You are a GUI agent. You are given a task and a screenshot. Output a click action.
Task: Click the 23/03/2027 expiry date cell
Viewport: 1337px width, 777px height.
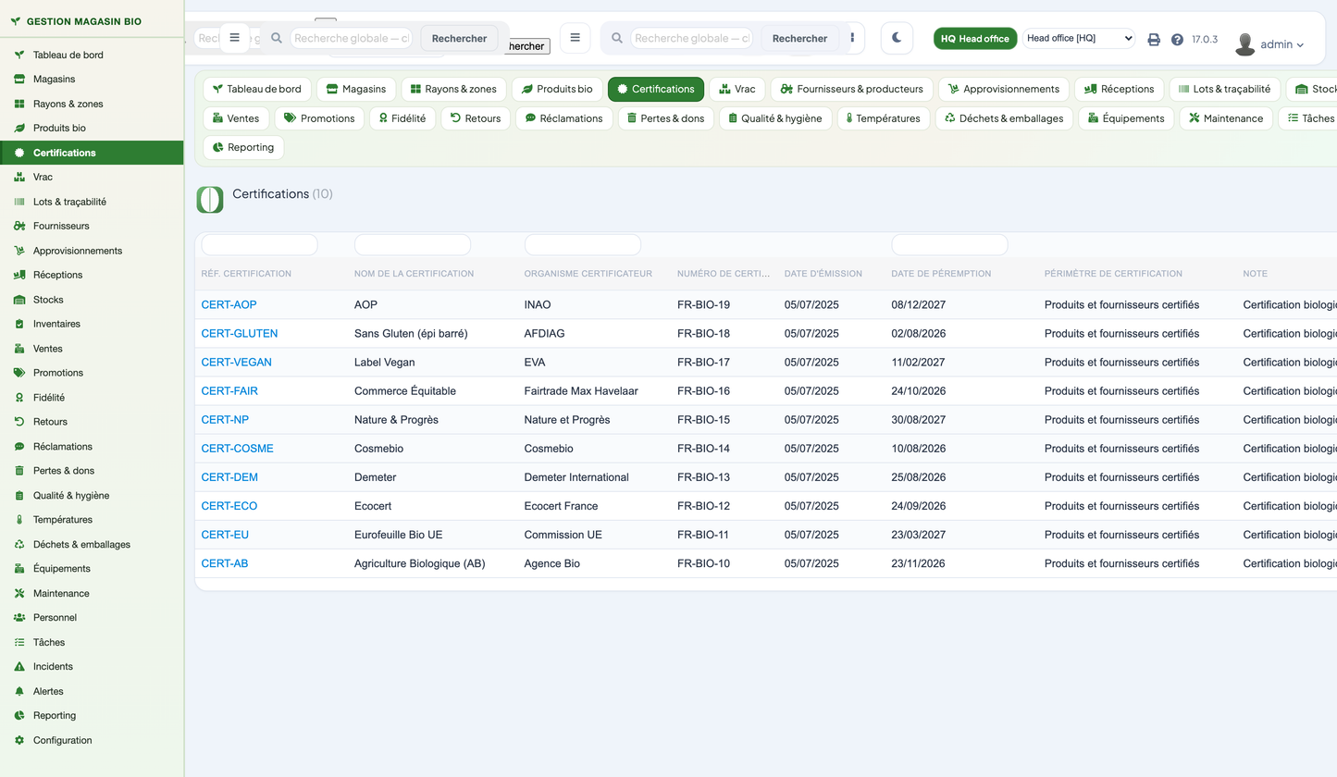(918, 535)
